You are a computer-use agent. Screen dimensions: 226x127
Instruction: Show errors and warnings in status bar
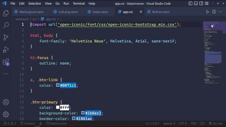(x=10, y=123)
